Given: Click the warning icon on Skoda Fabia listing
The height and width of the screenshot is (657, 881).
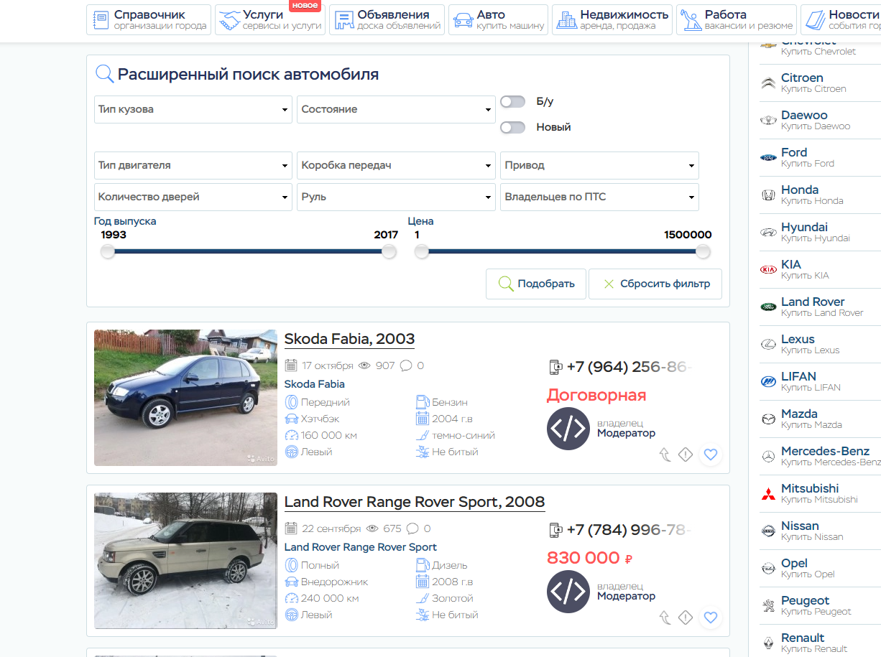Looking at the screenshot, I should [686, 455].
